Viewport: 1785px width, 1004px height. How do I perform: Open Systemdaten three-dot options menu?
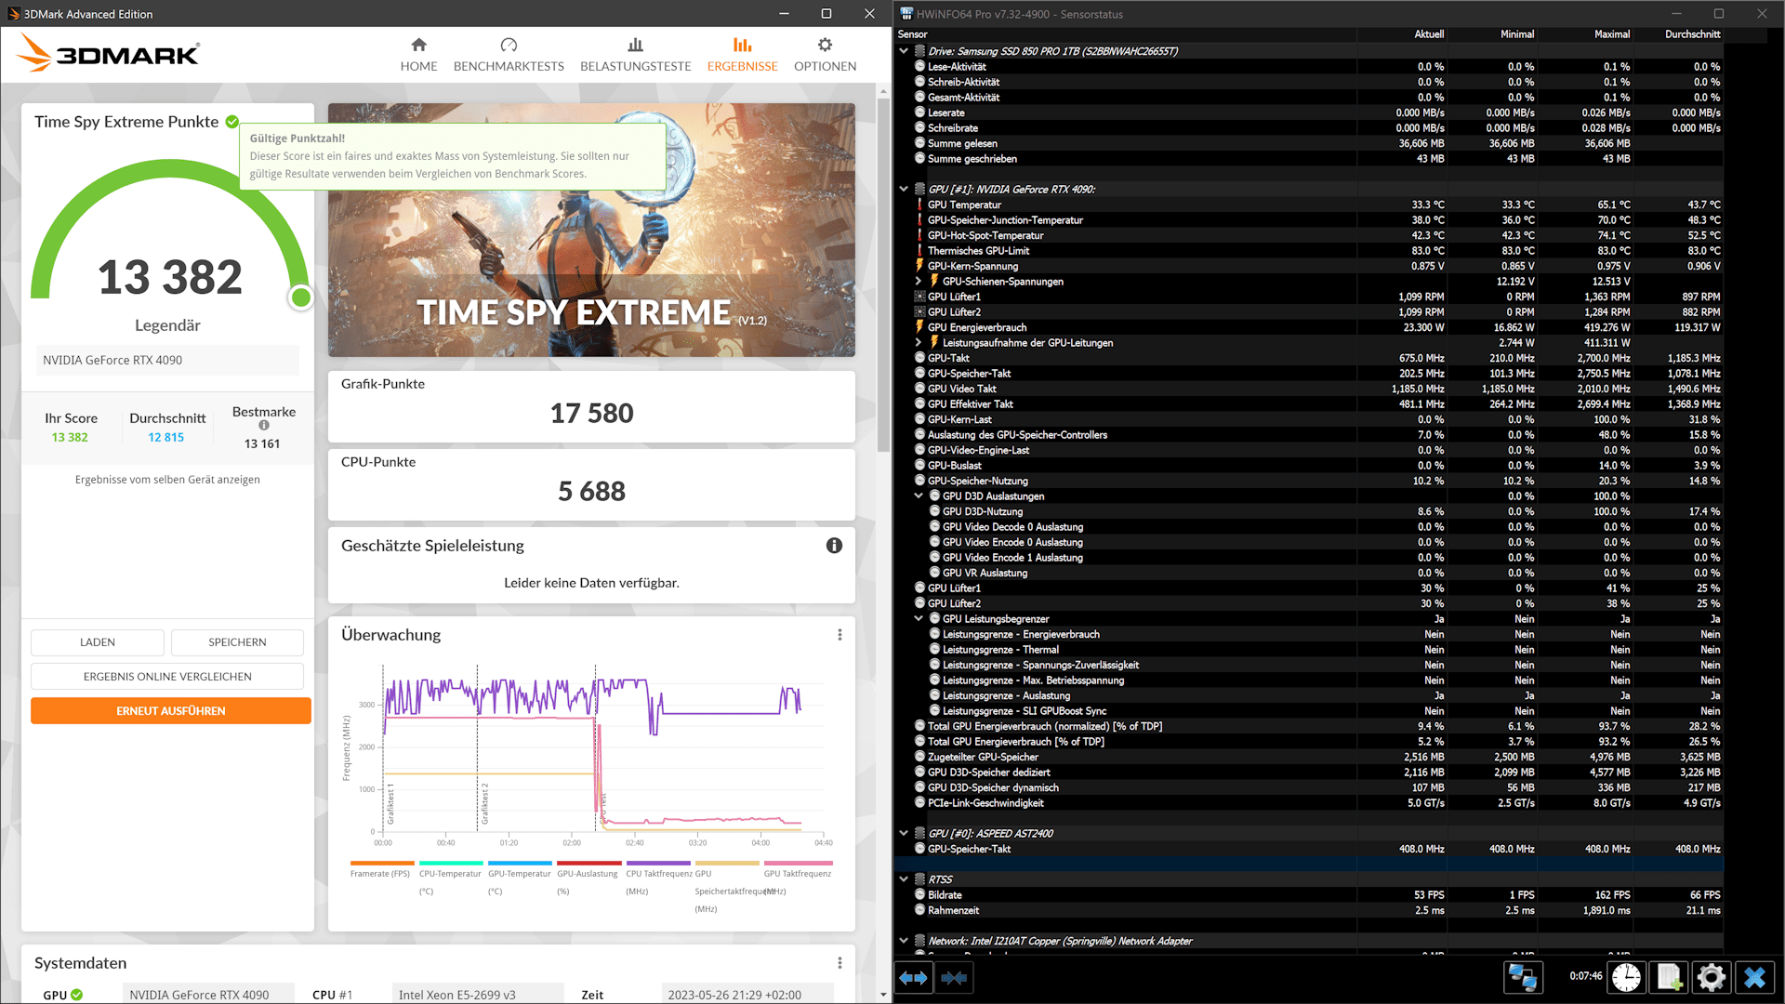840,963
